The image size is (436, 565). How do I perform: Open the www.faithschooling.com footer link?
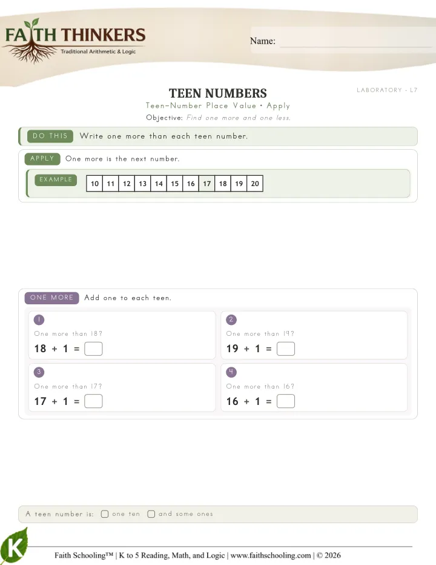[271, 555]
